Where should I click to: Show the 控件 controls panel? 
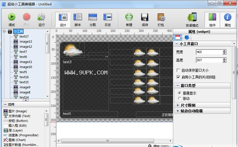212,20
